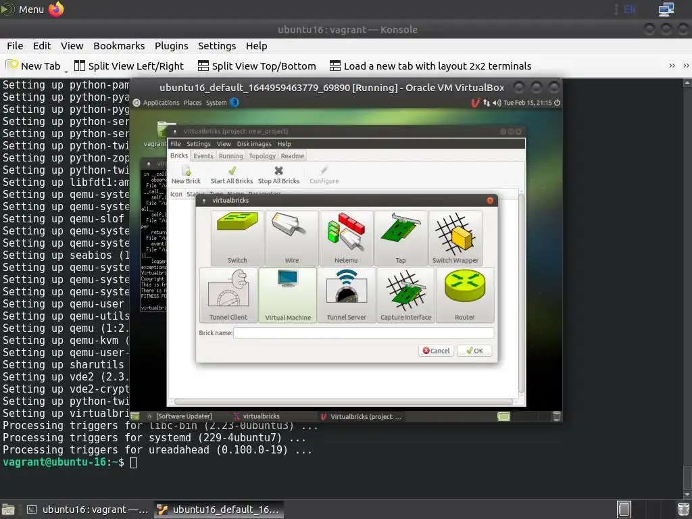Click the Icon column header
This screenshot has width=692, height=519.
[176, 194]
